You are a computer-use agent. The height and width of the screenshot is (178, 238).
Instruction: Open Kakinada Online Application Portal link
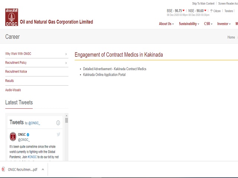pyautogui.click(x=104, y=75)
